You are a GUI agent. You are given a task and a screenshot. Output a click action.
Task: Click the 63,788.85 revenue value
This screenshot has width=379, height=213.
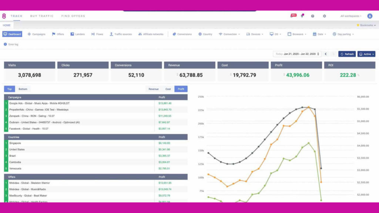(x=191, y=75)
